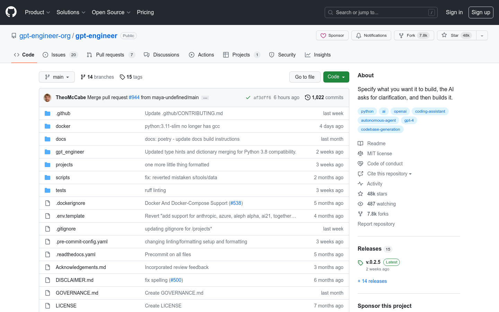The height and width of the screenshot is (312, 499).
Task: Click the Notifications button
Action: (371, 35)
